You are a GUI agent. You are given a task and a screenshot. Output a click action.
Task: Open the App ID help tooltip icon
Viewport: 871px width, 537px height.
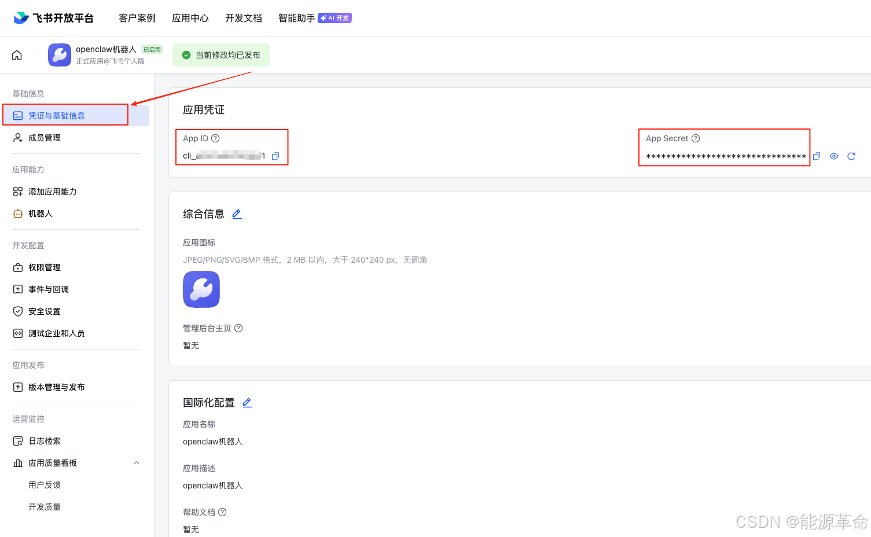(x=215, y=138)
